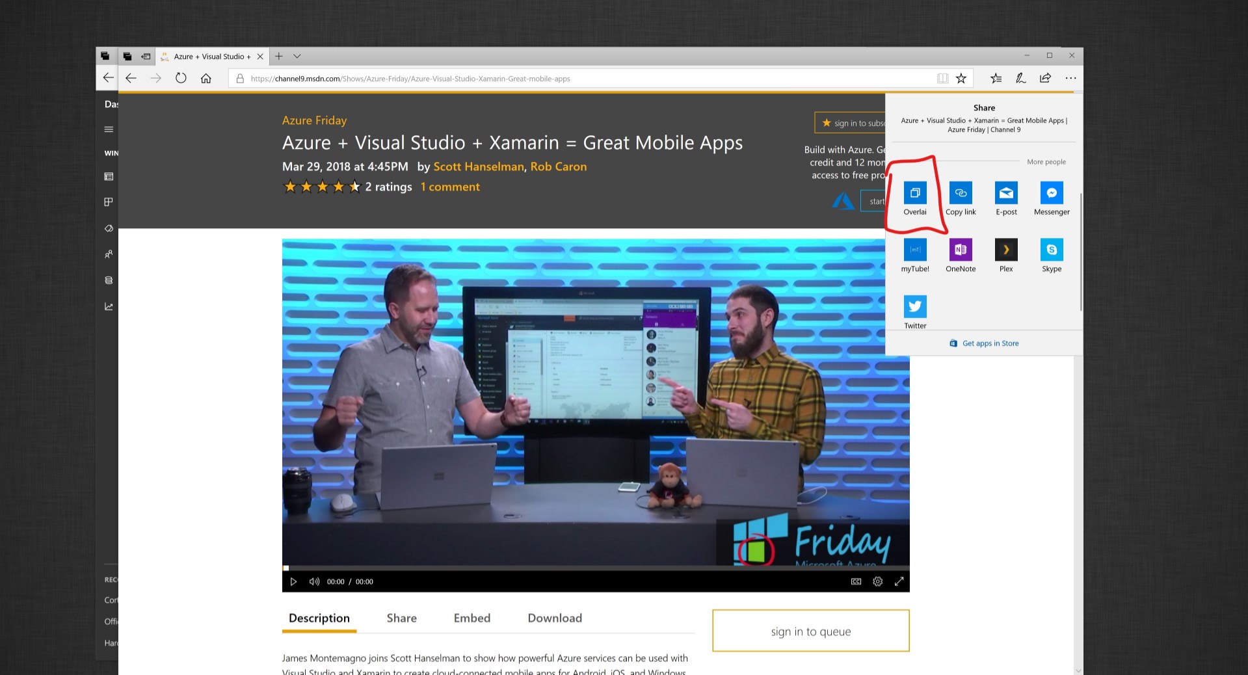The image size is (1248, 675).
Task: Open the Azure Friday show link
Action: (315, 120)
